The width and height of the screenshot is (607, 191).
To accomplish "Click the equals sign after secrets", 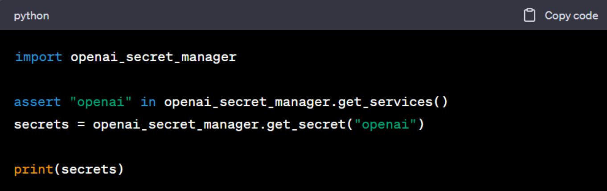I will point(81,125).
